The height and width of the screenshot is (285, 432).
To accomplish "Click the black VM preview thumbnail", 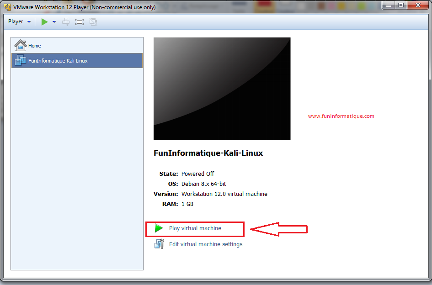I will [x=222, y=89].
